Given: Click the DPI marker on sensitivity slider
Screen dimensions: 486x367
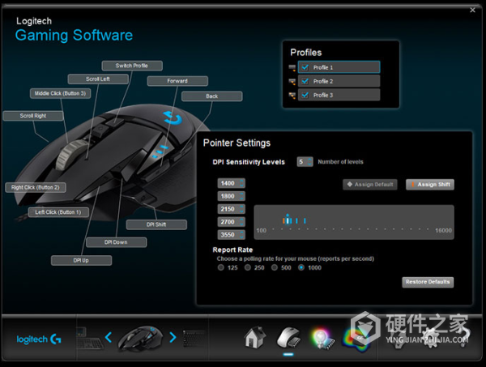Looking at the screenshot, I should pos(288,219).
